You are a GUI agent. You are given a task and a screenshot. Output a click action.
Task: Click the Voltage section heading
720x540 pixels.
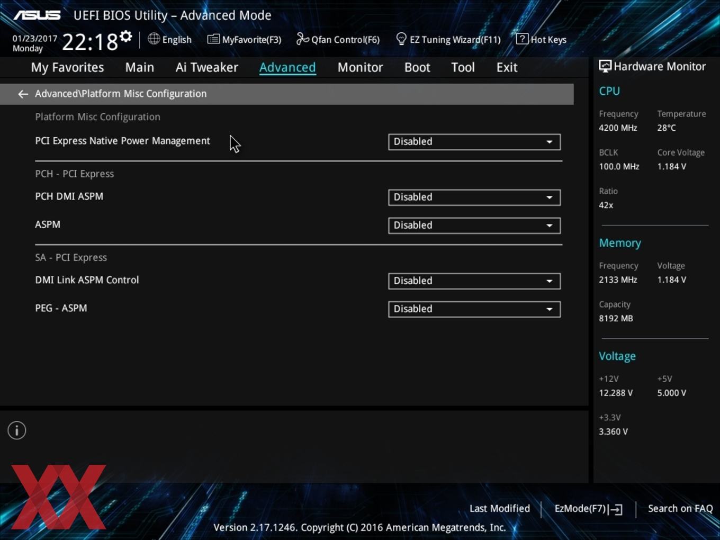[x=617, y=356]
